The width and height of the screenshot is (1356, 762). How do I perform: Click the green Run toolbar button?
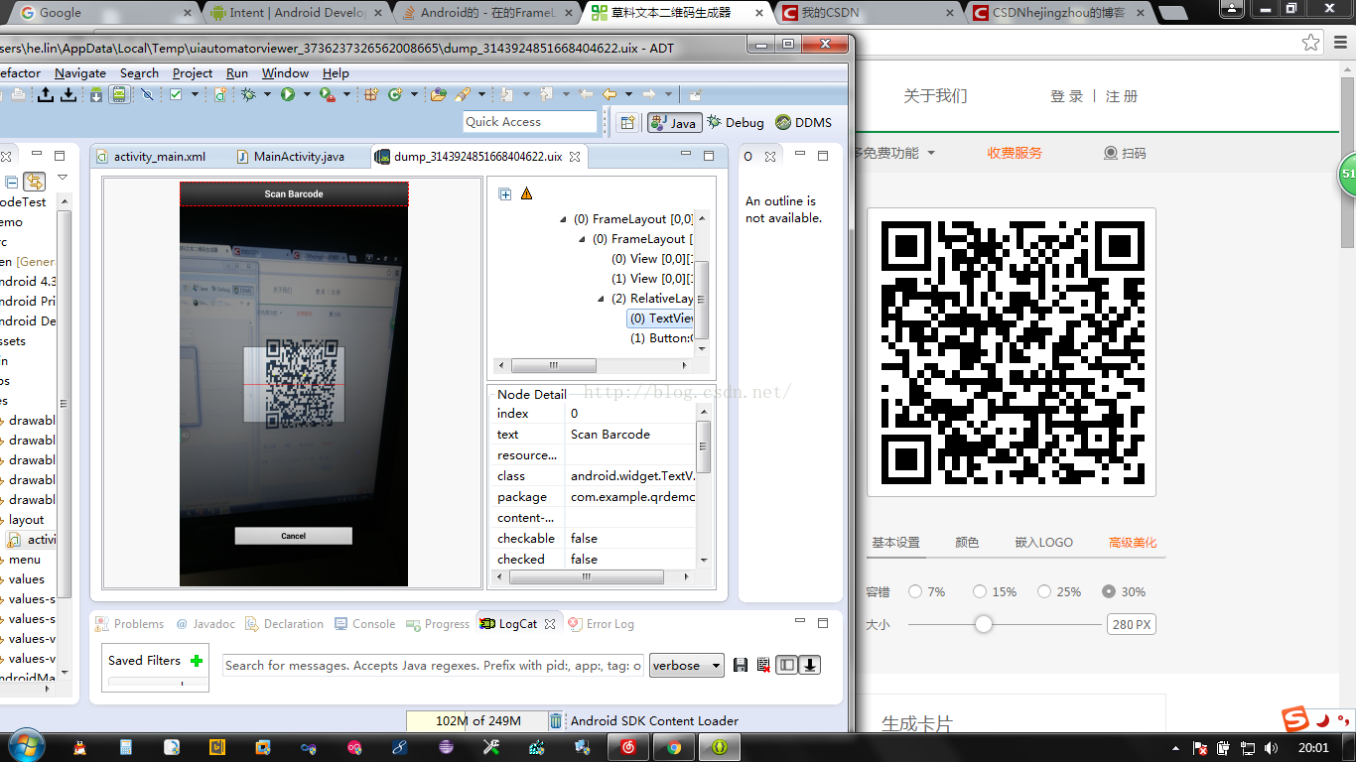tap(288, 94)
